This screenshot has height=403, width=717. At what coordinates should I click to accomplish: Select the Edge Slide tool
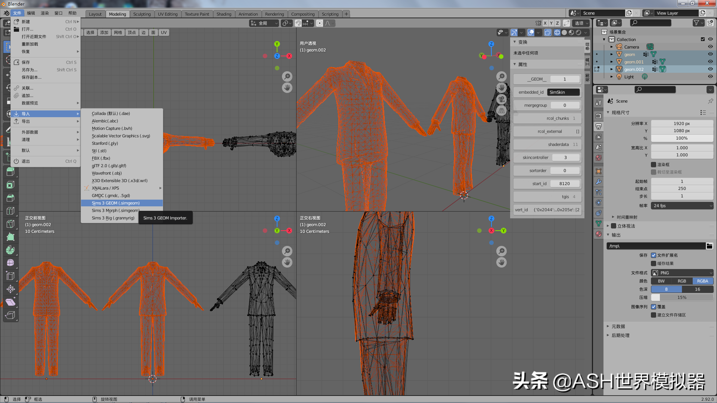coord(10,276)
